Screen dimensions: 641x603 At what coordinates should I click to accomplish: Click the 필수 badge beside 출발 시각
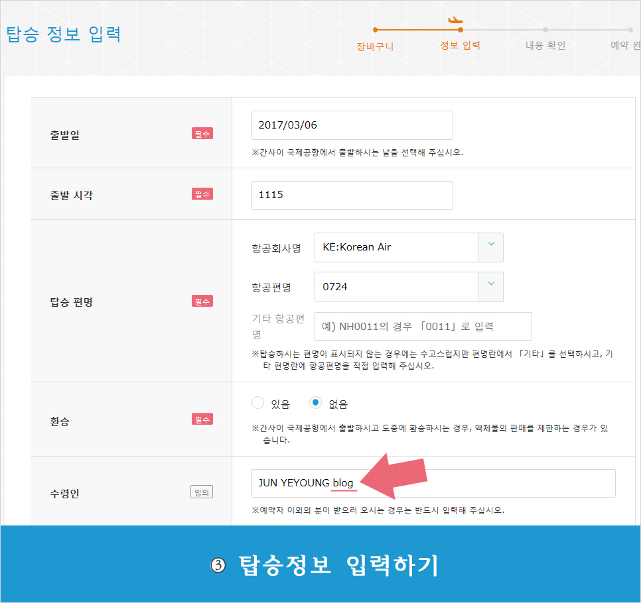pyautogui.click(x=202, y=194)
